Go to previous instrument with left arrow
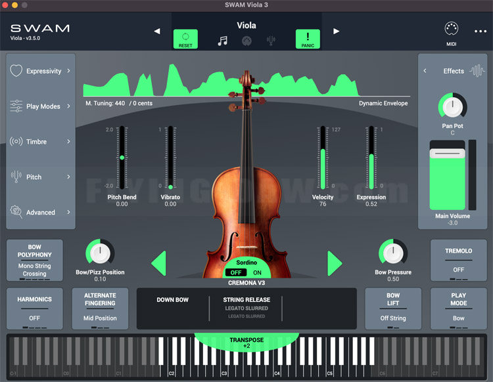 coord(157,31)
